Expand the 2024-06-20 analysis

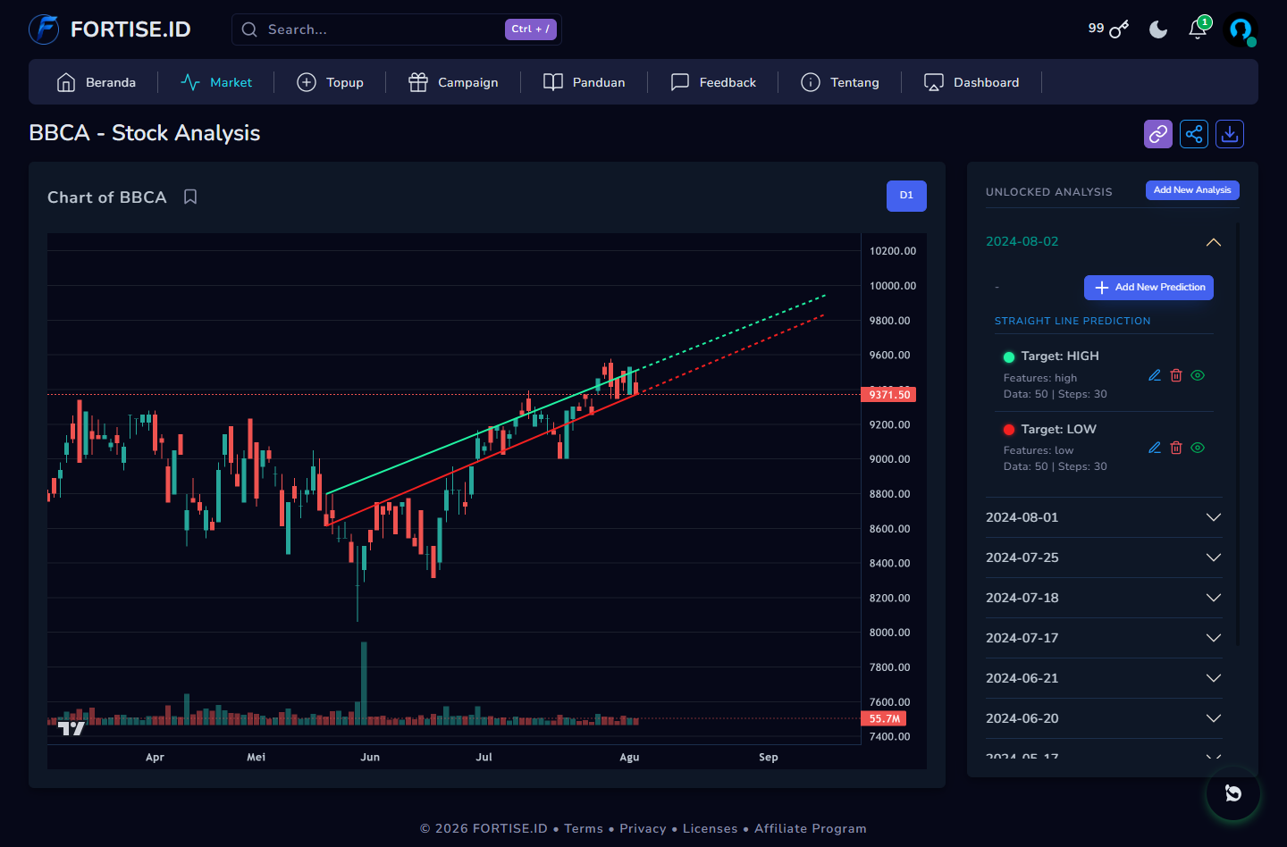coord(1103,718)
